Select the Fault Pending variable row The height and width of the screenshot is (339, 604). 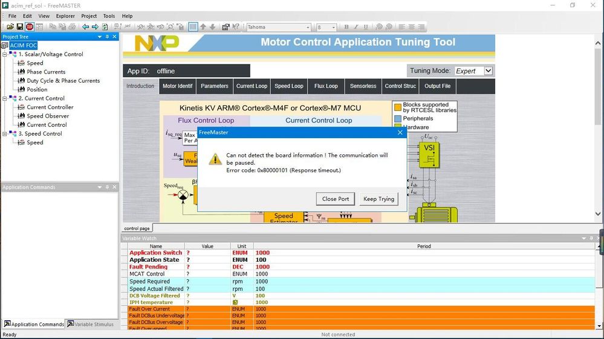click(362, 267)
